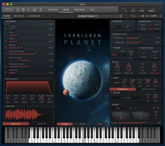
Task: Toggle the keyboard display icon in toolbar
Action: point(34,10)
